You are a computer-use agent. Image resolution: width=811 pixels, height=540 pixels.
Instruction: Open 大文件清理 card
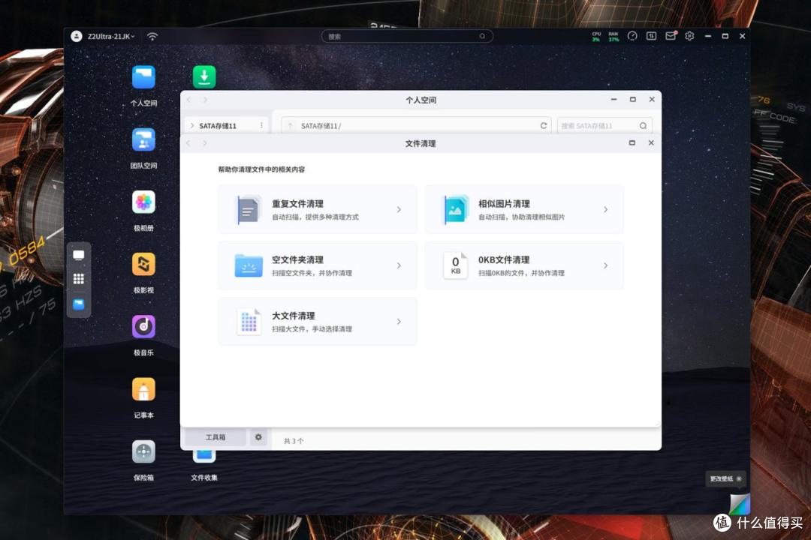tap(318, 322)
